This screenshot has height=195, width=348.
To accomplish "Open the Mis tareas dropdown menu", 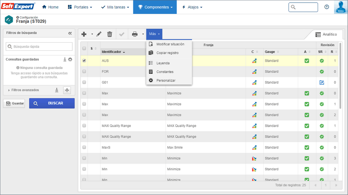I will click(115, 7).
